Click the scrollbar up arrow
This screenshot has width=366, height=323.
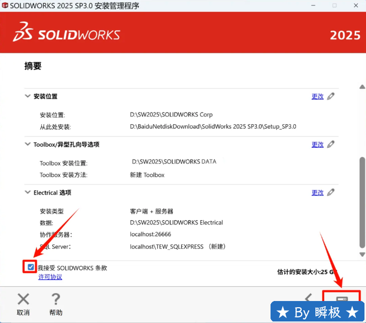pos(362,87)
